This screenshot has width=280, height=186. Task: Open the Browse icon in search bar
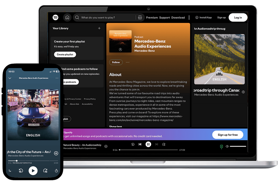pos(140,17)
